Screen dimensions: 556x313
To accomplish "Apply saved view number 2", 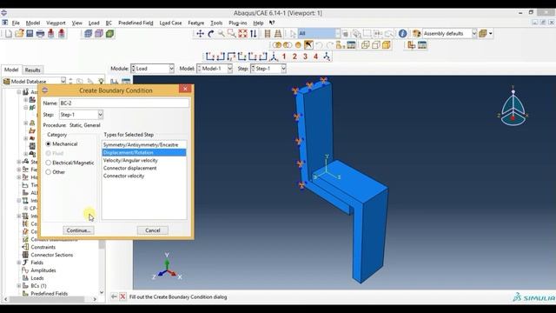I will (295, 57).
